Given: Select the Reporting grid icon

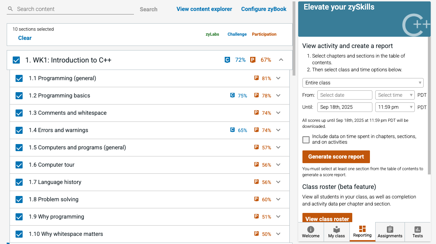Looking at the screenshot, I should [363, 229].
